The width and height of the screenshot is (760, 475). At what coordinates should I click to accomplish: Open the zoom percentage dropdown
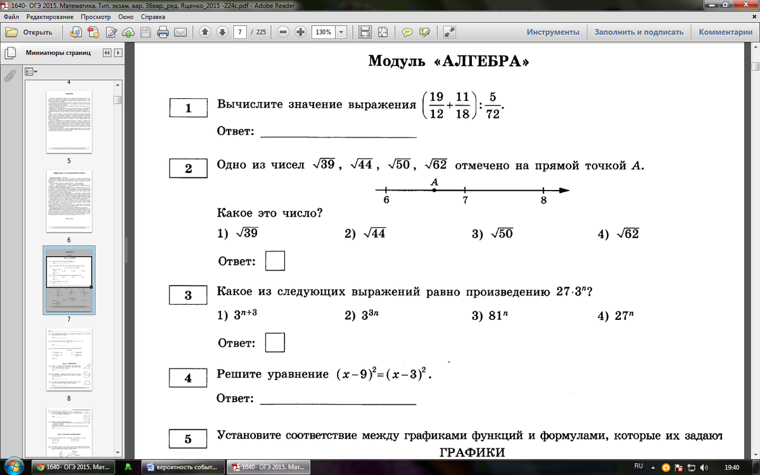tap(341, 32)
